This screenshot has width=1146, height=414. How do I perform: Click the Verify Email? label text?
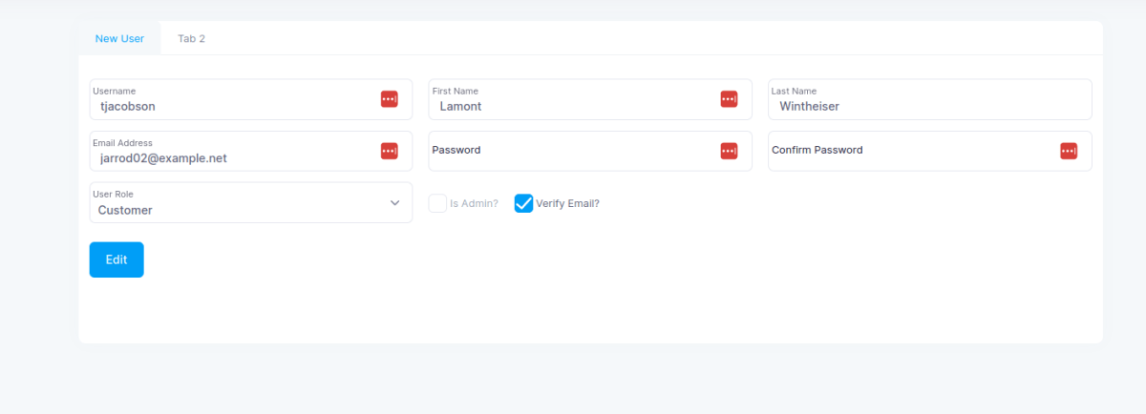pos(568,203)
